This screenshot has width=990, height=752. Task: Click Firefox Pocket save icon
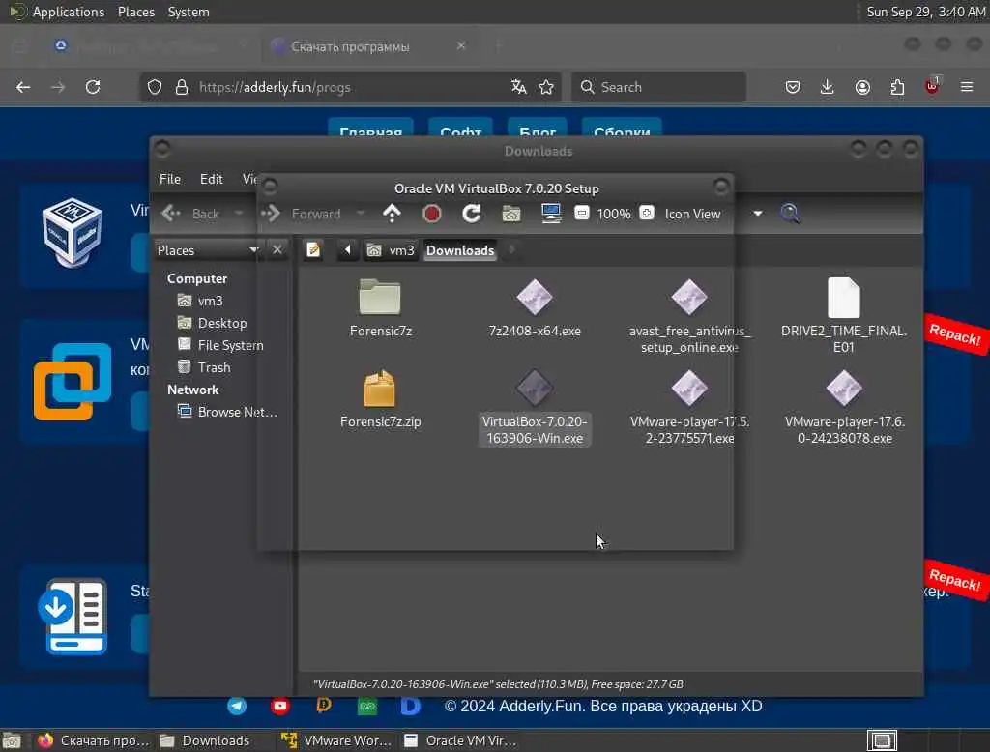(x=793, y=87)
